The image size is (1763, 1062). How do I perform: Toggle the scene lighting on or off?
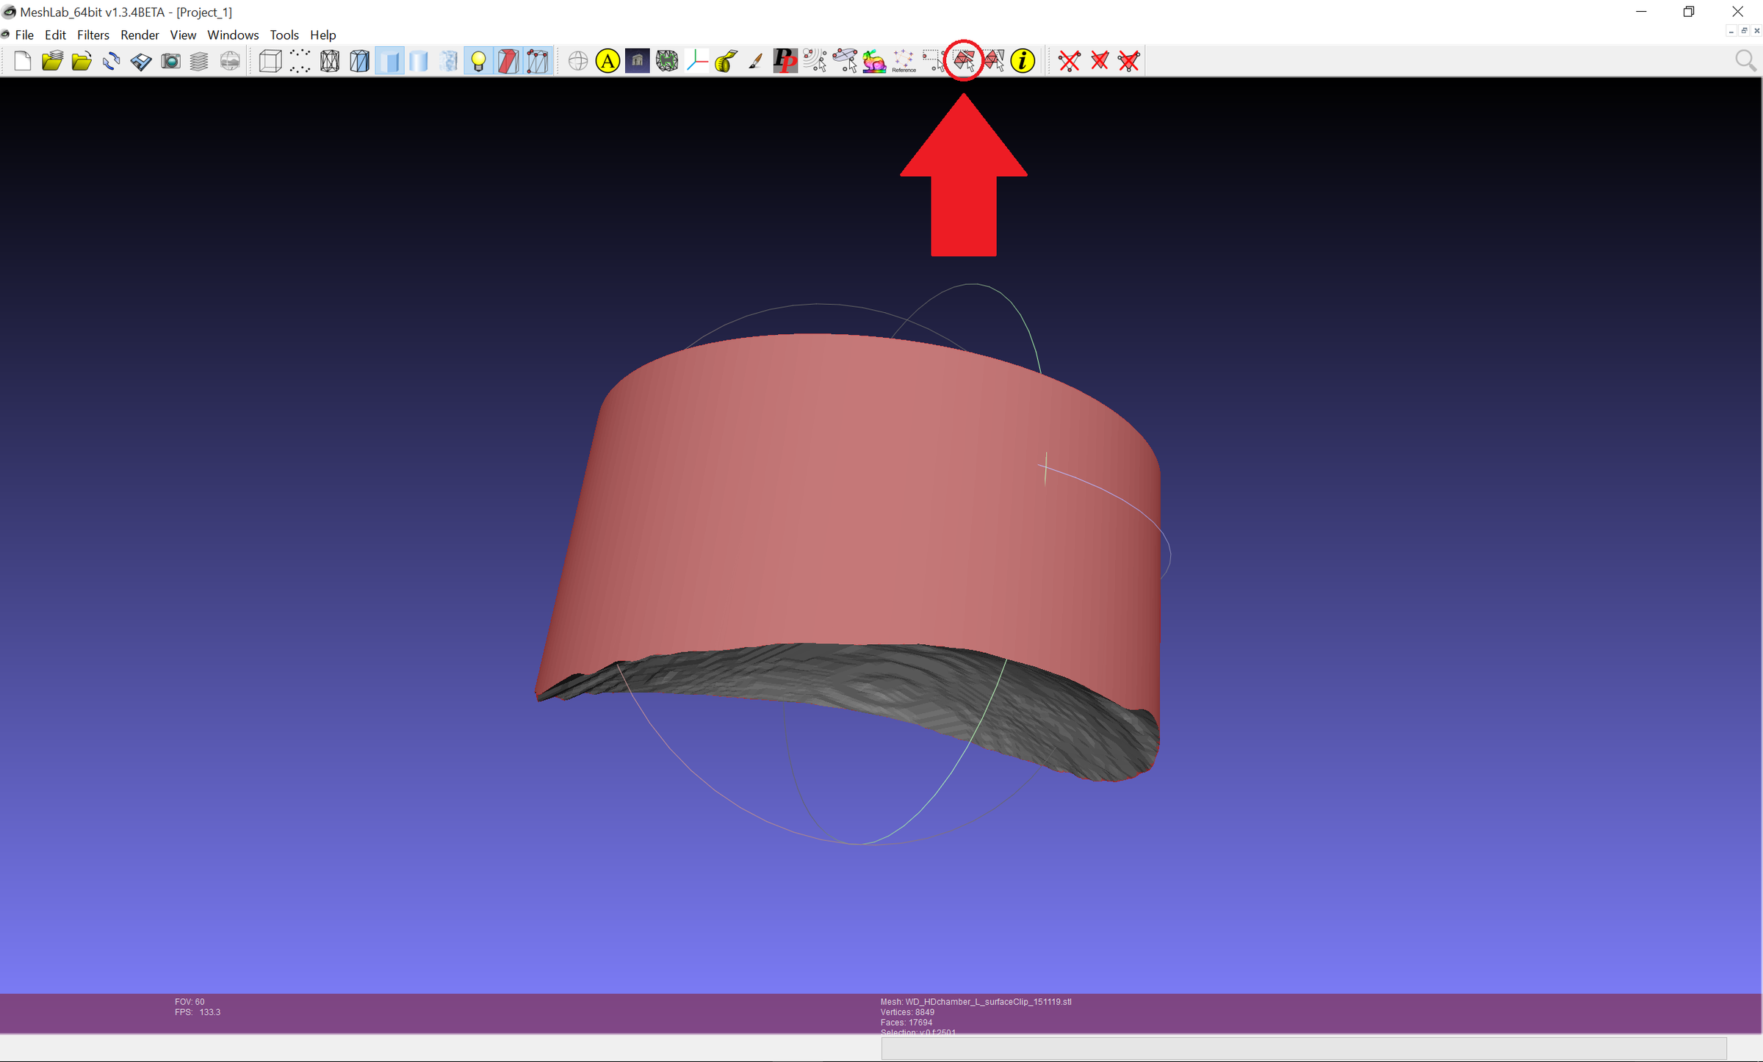480,61
